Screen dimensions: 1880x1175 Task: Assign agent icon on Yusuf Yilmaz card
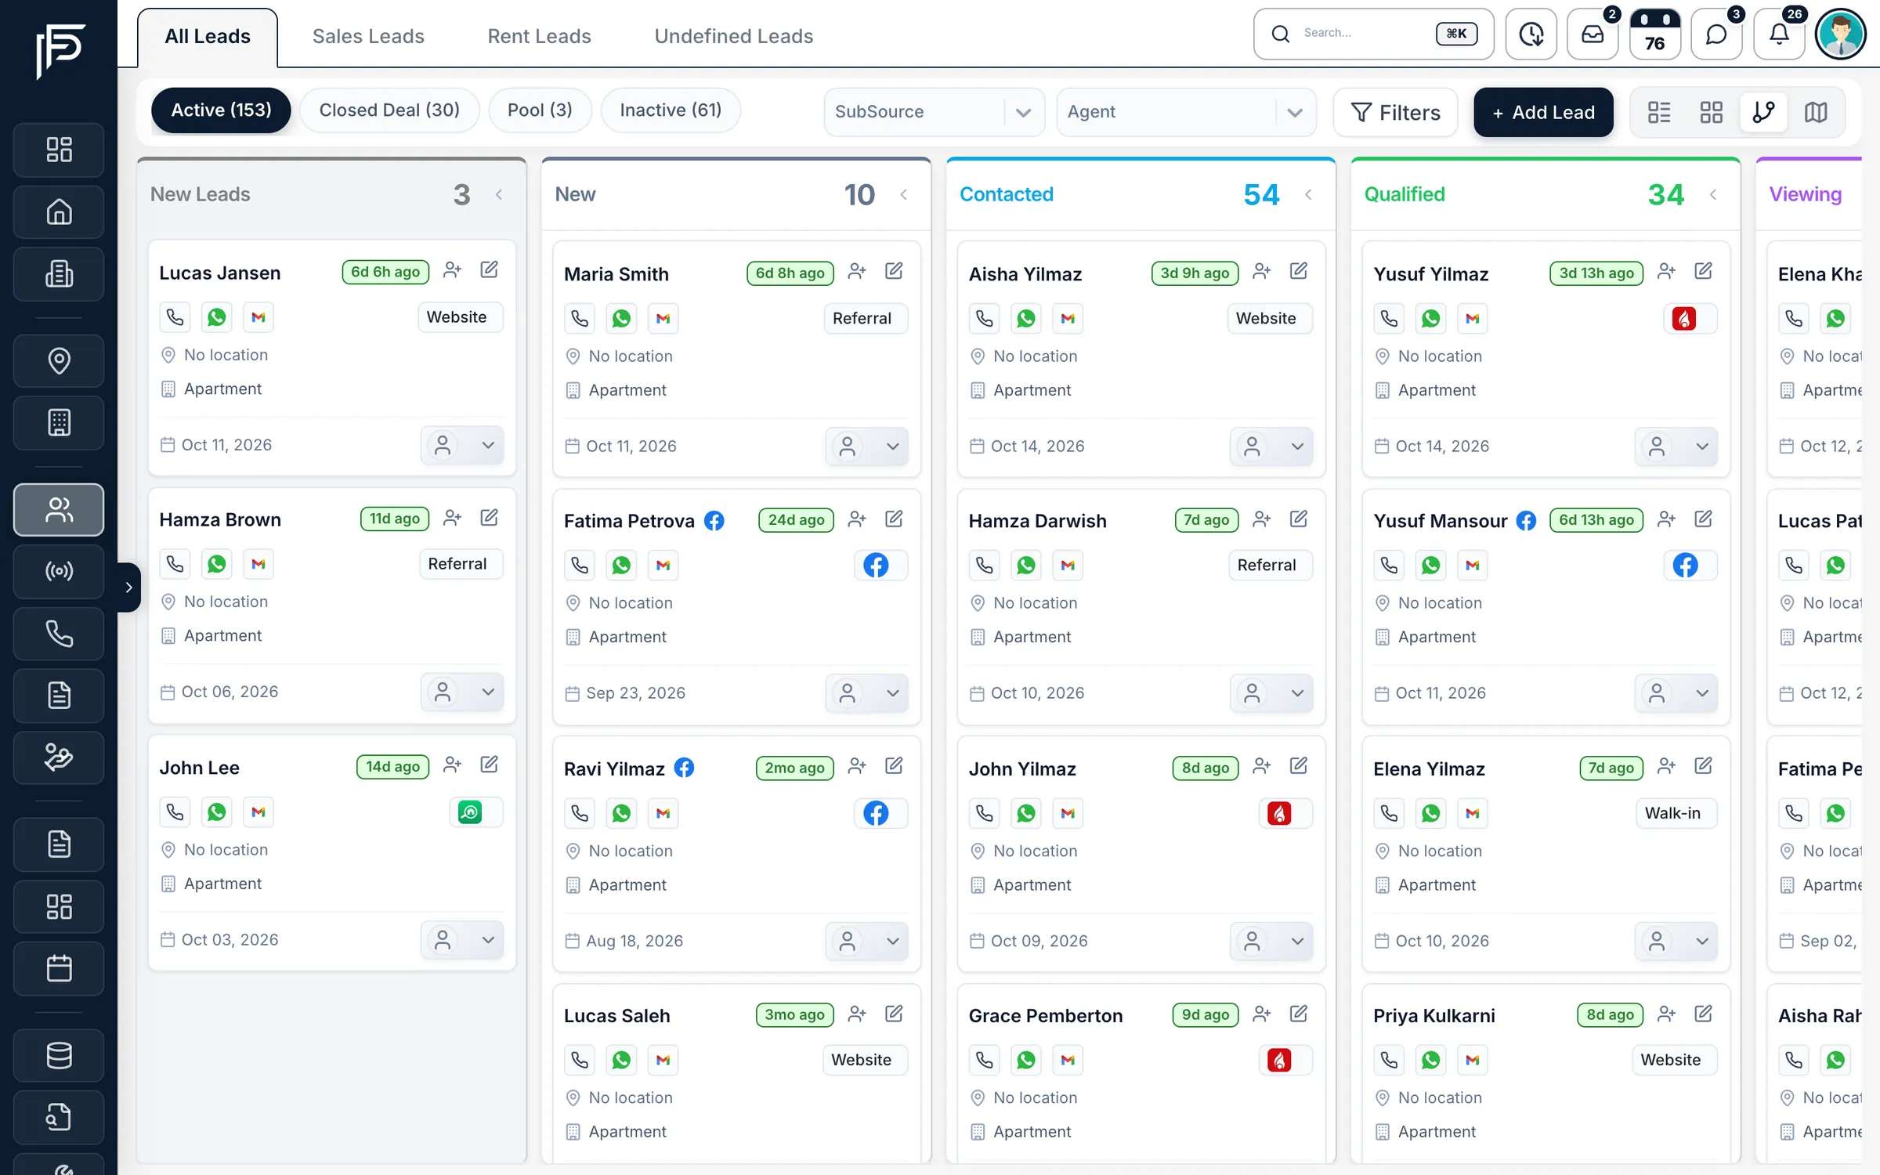click(x=1666, y=272)
